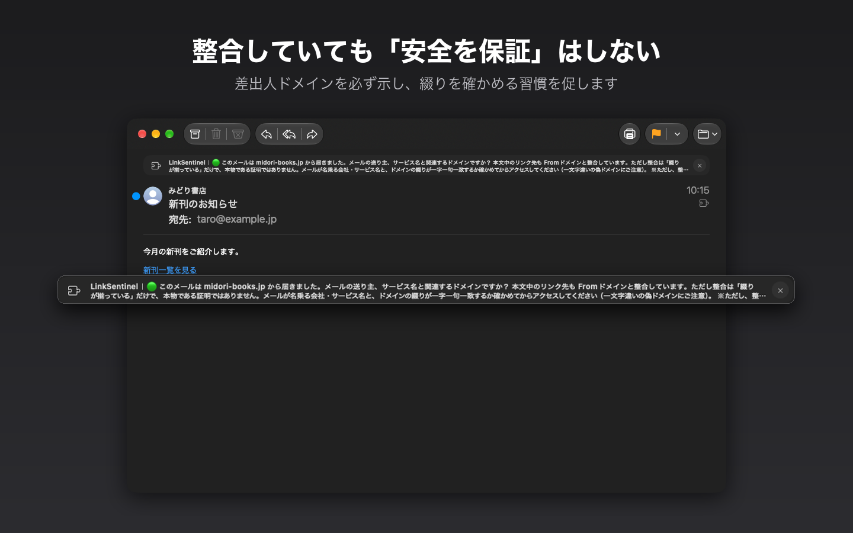Click body text 今月の新刊をご紹介します。
Image resolution: width=853 pixels, height=533 pixels.
coord(193,252)
